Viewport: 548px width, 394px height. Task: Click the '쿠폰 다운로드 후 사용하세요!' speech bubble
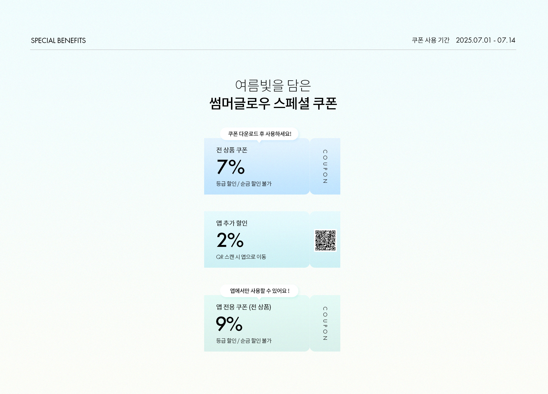pos(259,134)
